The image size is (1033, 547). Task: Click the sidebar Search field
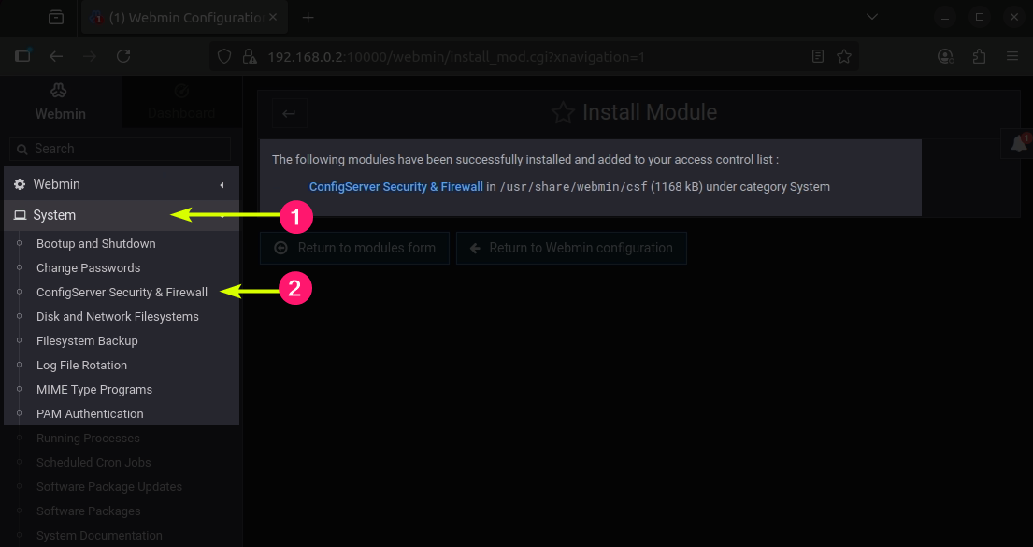[x=120, y=149]
